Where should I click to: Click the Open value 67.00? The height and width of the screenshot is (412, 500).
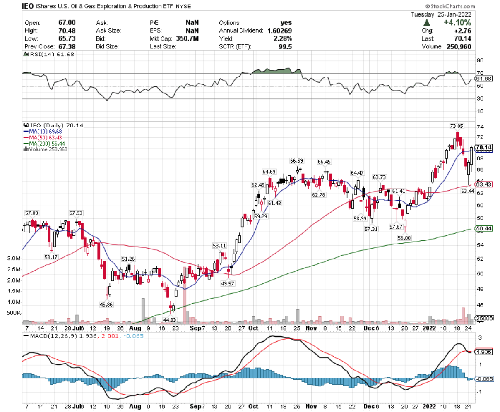click(67, 23)
